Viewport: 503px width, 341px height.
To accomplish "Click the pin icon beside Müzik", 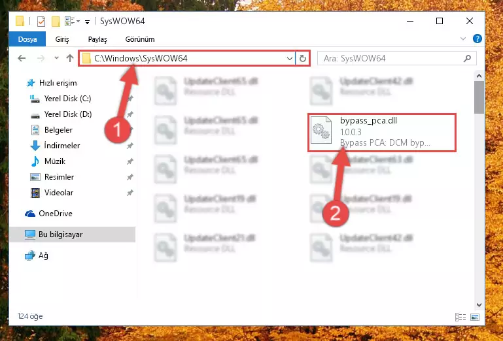I will tap(130, 161).
